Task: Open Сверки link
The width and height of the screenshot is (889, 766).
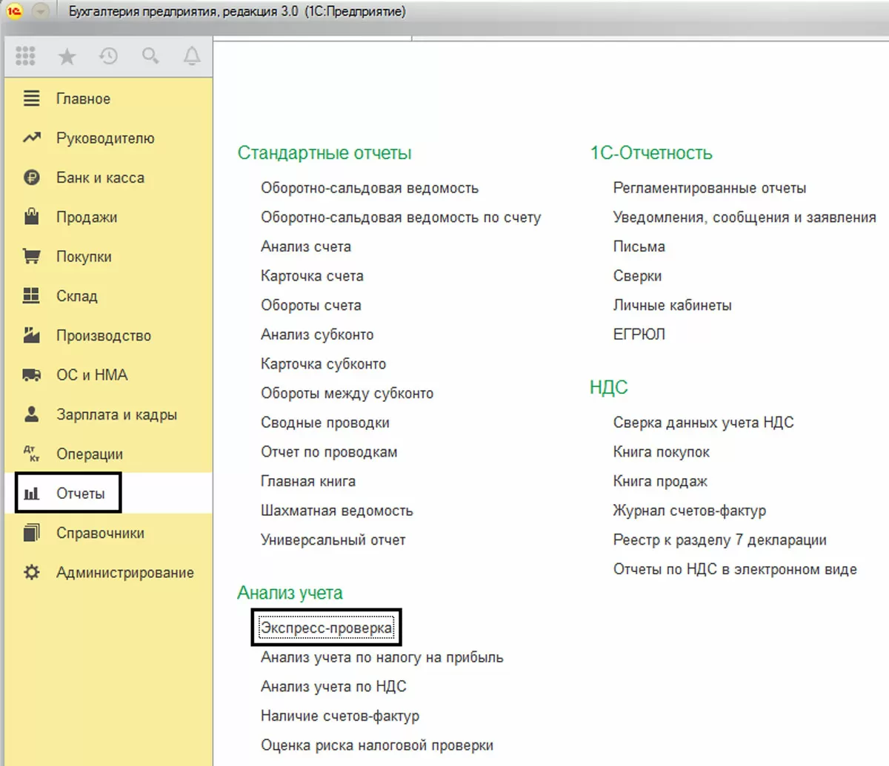Action: pyautogui.click(x=638, y=276)
